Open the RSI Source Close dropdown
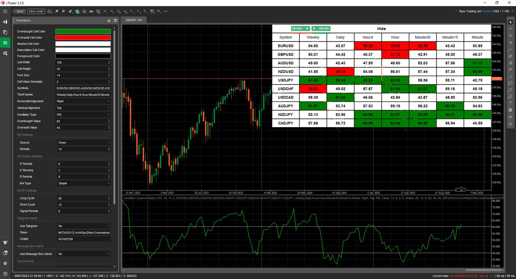This screenshot has height=279, width=516. tap(83, 143)
